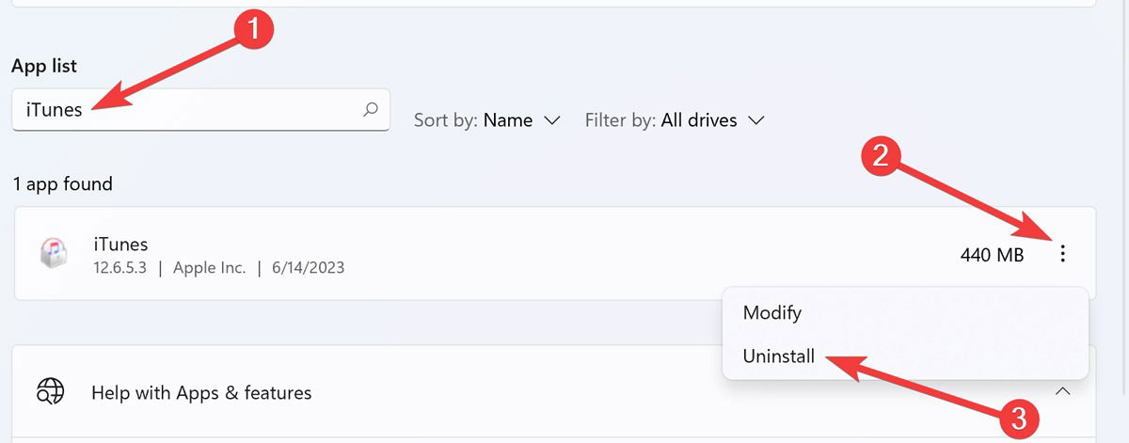The width and height of the screenshot is (1129, 443).
Task: Click the iTunes app name
Action: coord(120,245)
